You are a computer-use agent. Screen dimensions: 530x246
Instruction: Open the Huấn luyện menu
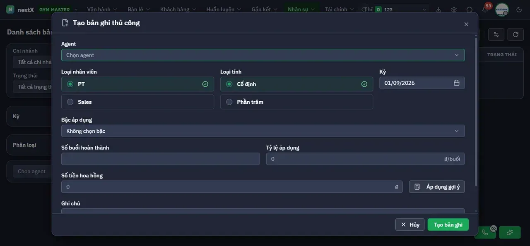tap(224, 10)
